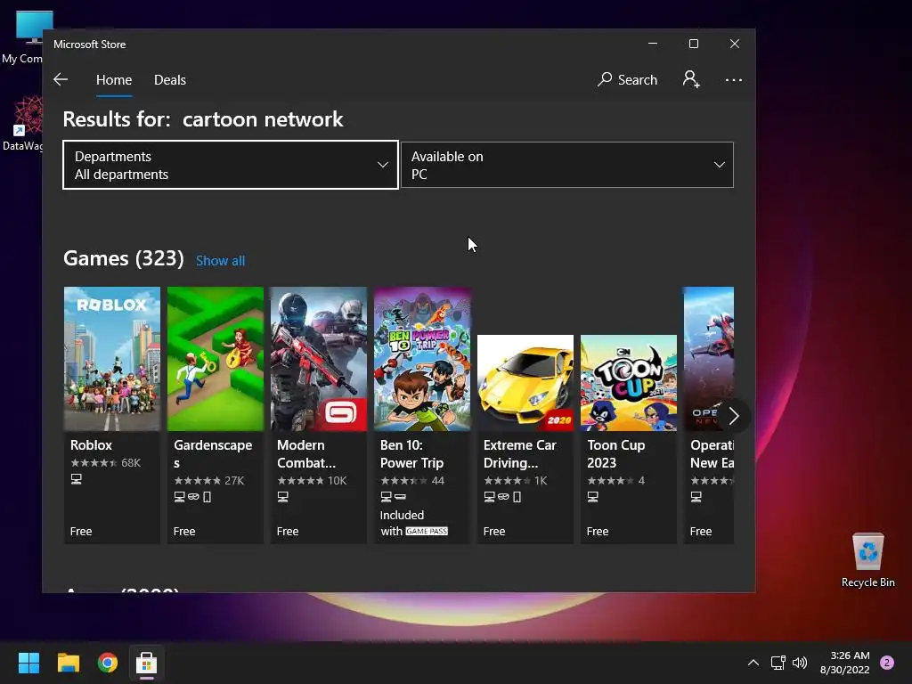Select the Recycle Bin desktop icon
The image size is (912, 684).
click(x=867, y=561)
